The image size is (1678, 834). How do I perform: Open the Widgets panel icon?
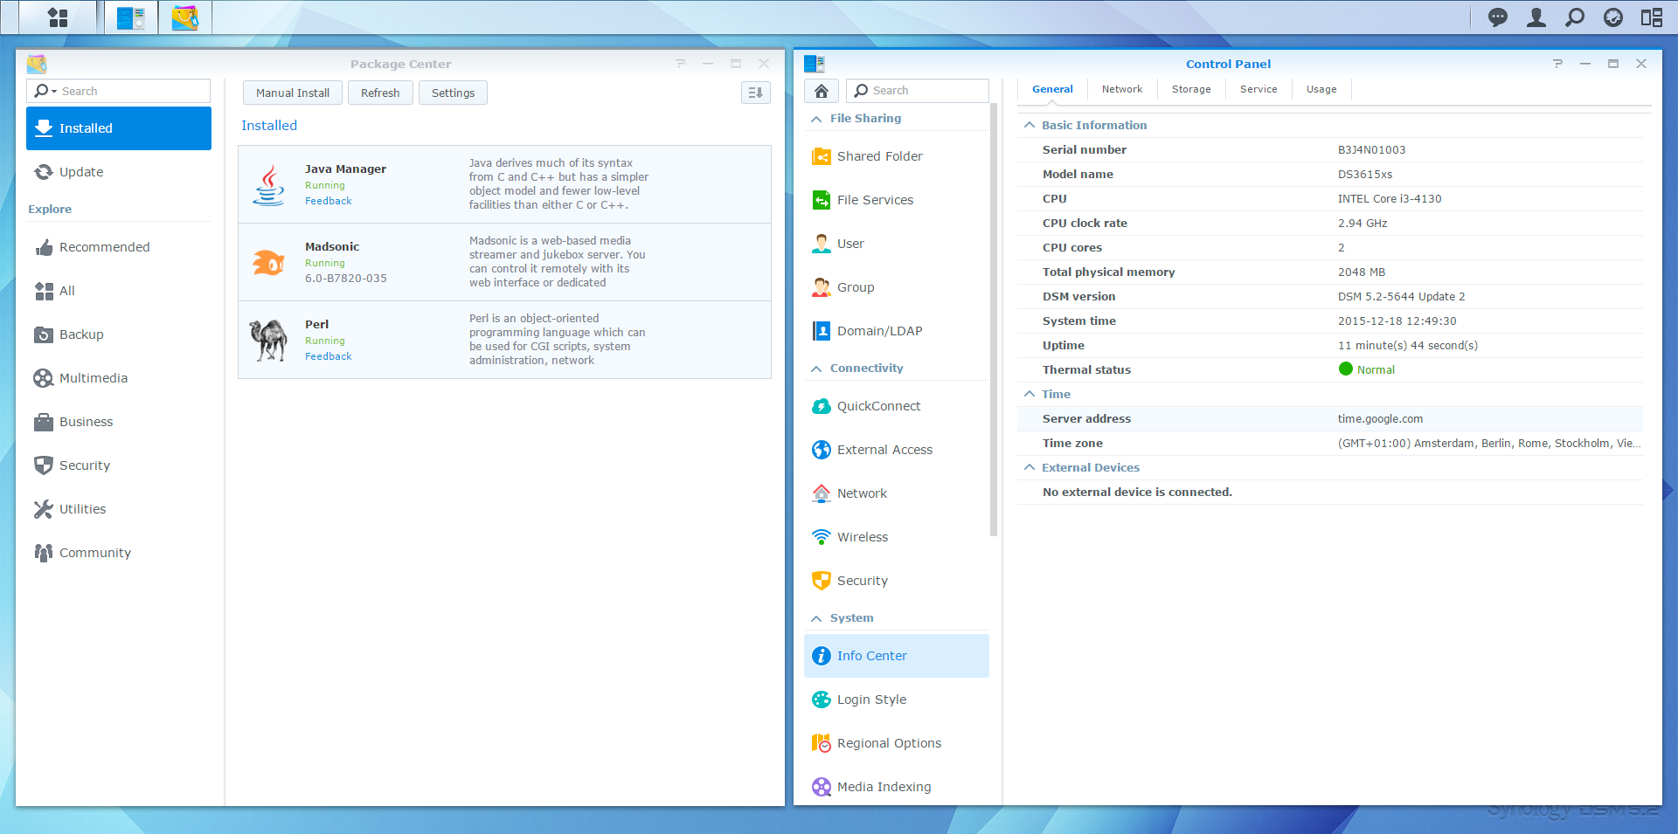point(1651,17)
